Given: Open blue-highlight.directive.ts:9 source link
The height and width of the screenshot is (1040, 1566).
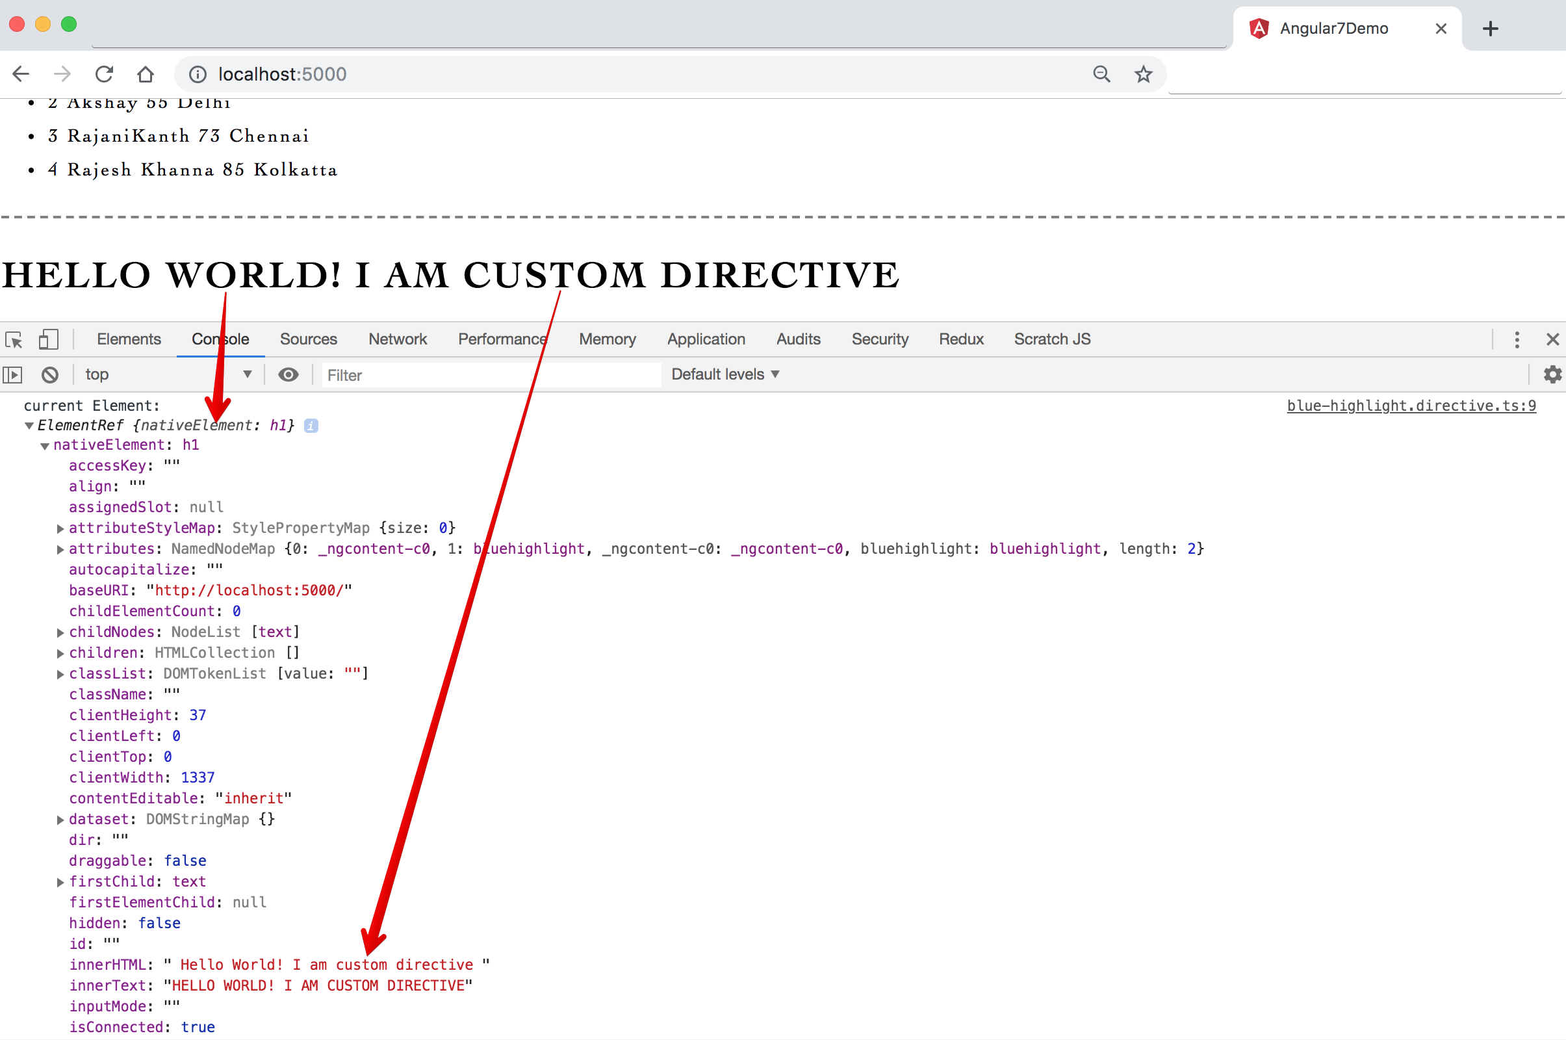Looking at the screenshot, I should [1411, 405].
